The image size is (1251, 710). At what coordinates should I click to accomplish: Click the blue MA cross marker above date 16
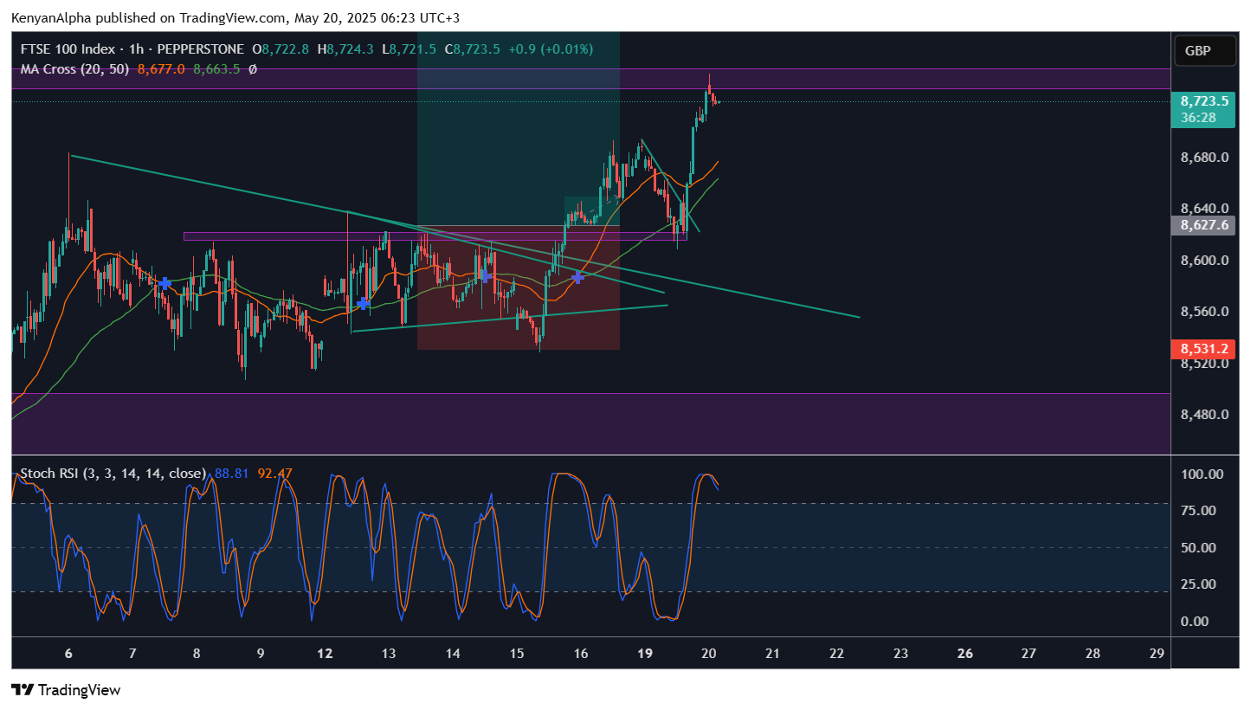click(x=577, y=277)
